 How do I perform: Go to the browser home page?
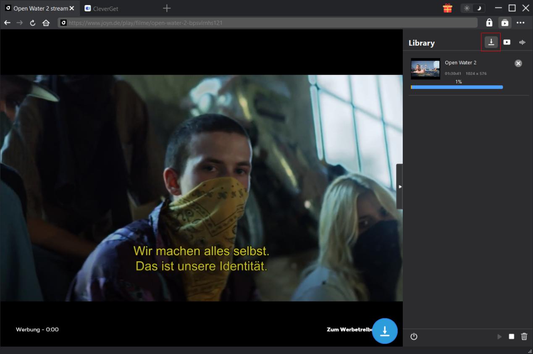pyautogui.click(x=46, y=23)
